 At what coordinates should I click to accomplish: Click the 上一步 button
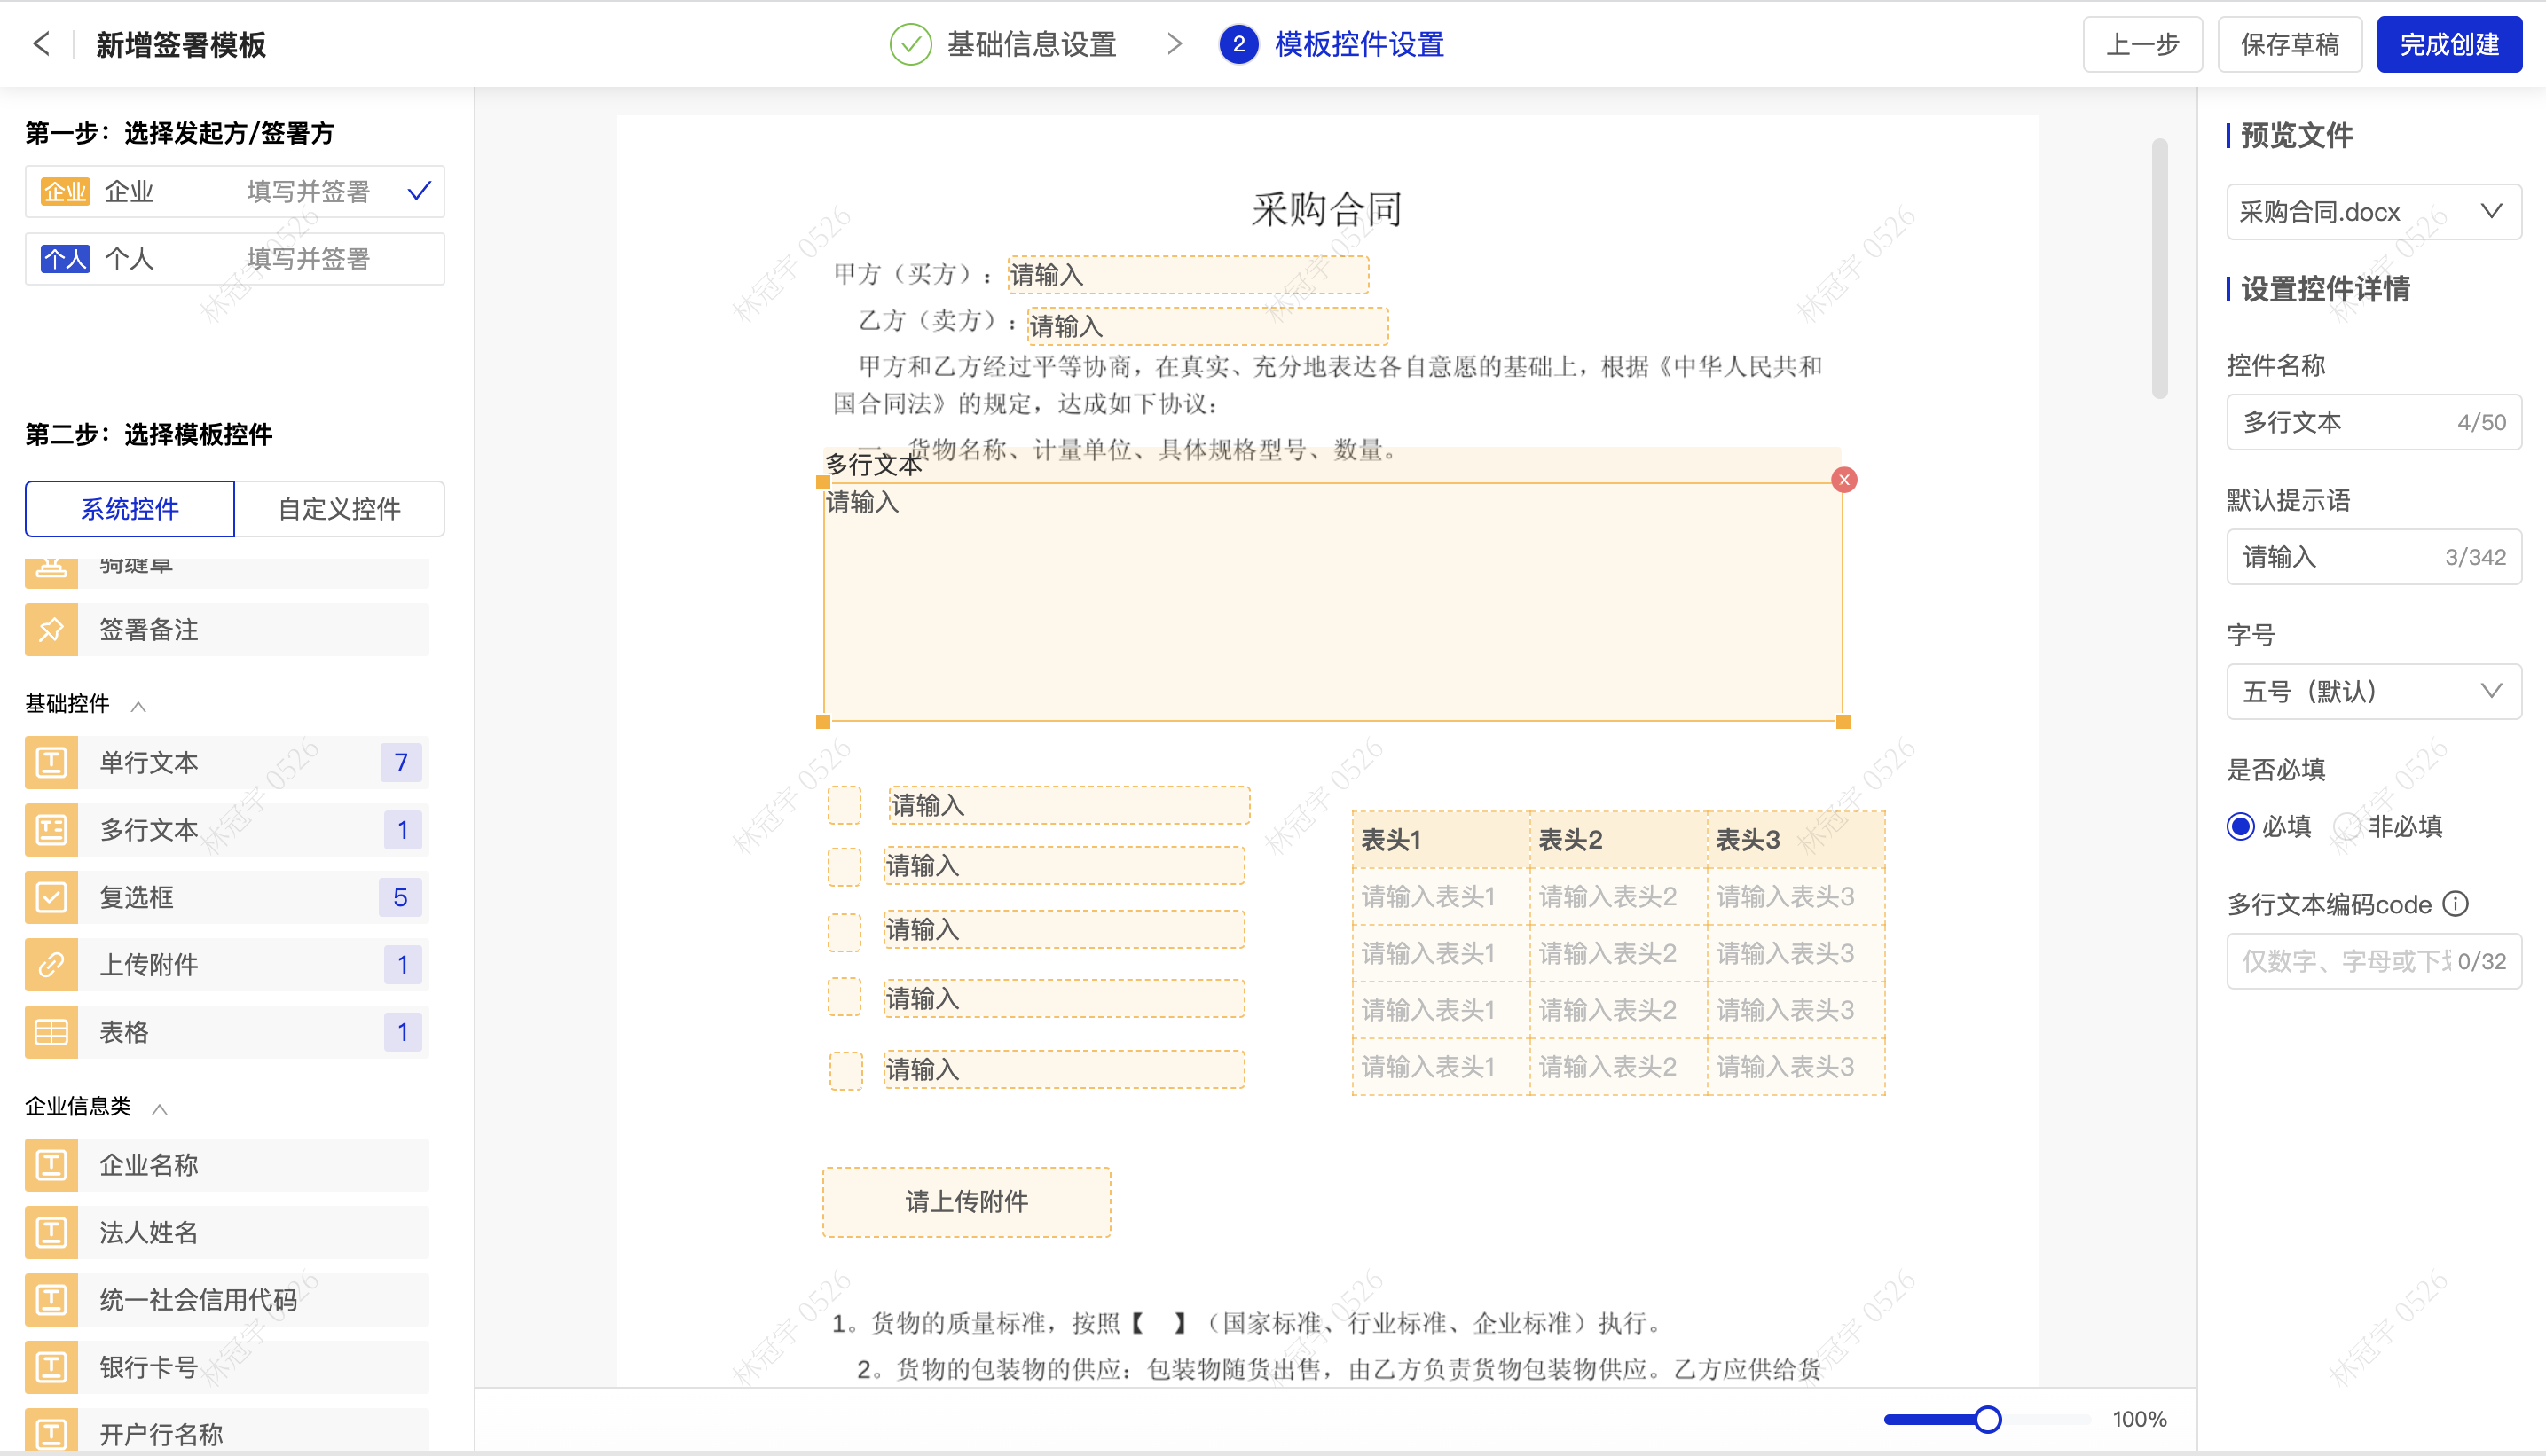(x=2141, y=44)
